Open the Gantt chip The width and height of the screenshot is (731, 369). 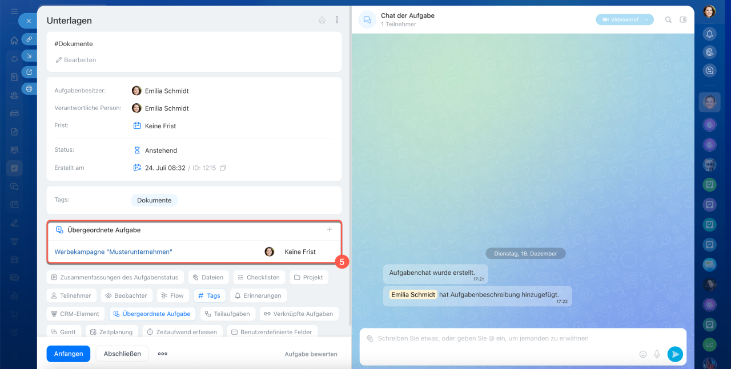tap(64, 331)
